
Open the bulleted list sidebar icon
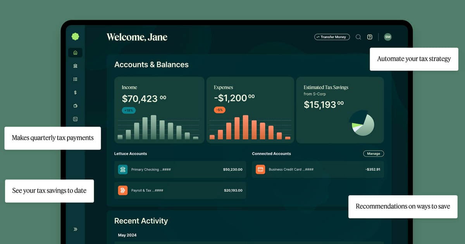click(75, 79)
